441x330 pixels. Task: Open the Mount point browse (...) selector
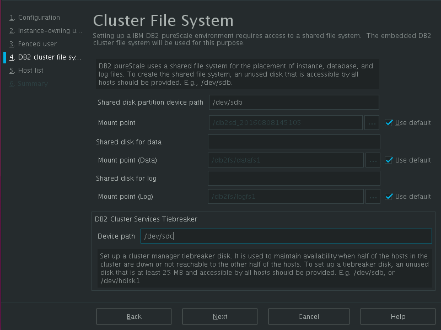pyautogui.click(x=373, y=122)
